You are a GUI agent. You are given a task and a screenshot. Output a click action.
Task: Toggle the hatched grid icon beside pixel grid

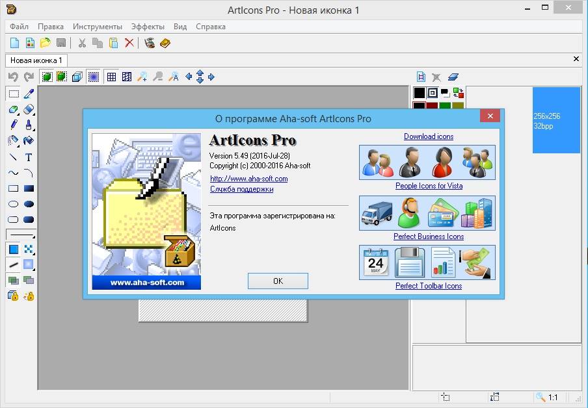coord(127,77)
